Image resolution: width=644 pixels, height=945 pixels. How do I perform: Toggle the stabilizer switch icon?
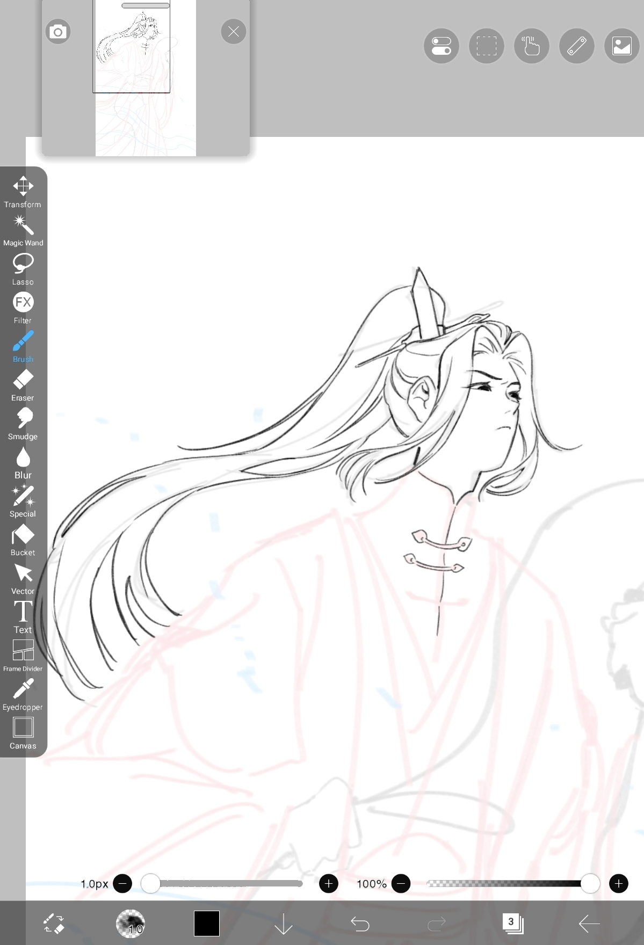tap(441, 46)
